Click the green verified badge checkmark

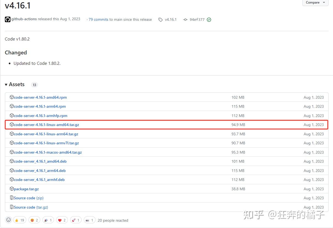pyautogui.click(x=209, y=19)
